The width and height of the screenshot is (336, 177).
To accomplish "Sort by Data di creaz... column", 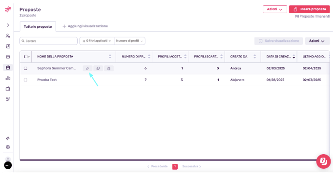I will [x=294, y=57].
